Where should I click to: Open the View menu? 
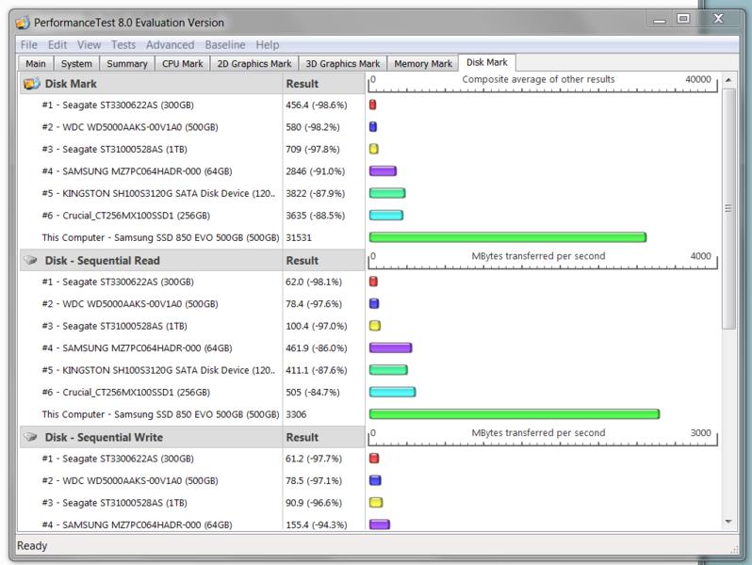click(90, 44)
